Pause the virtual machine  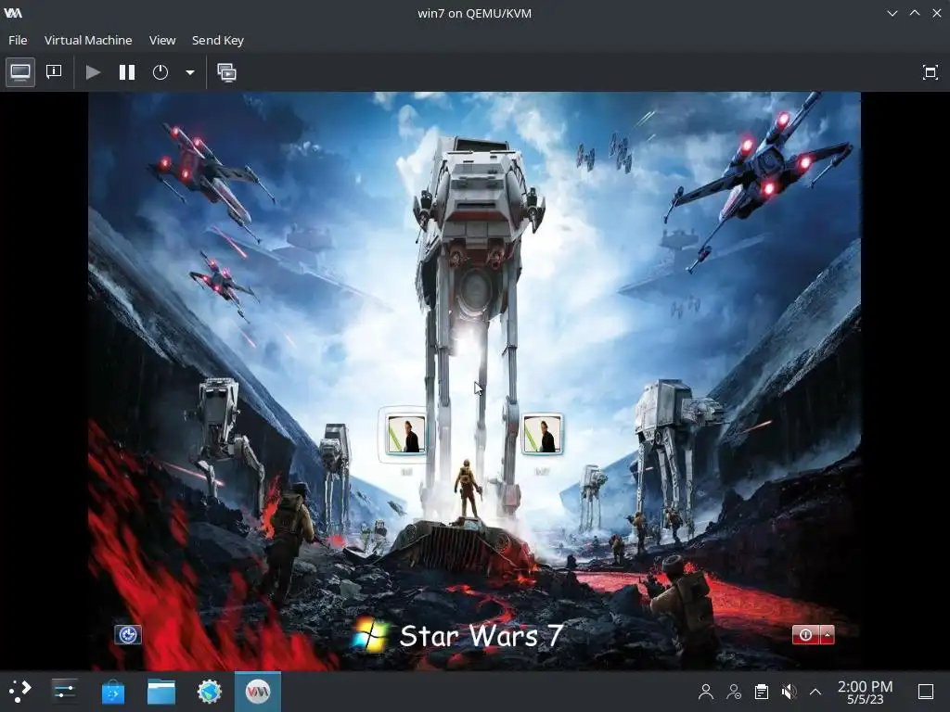[x=126, y=72]
